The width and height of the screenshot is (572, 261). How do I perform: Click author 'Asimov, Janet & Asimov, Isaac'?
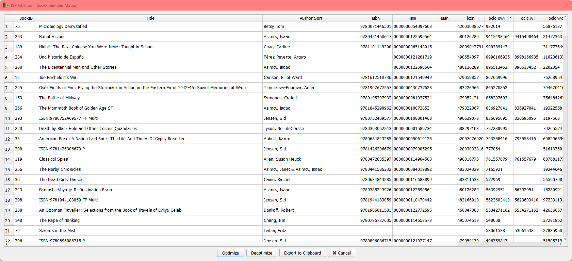click(x=311, y=169)
